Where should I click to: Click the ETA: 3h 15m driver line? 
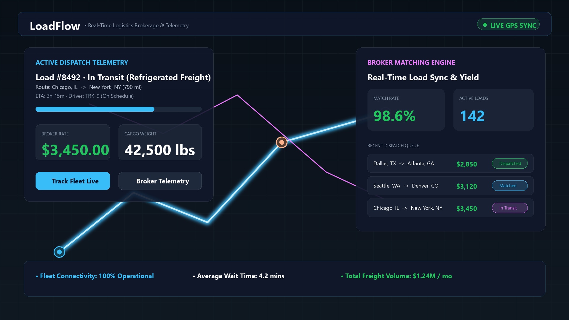point(84,96)
